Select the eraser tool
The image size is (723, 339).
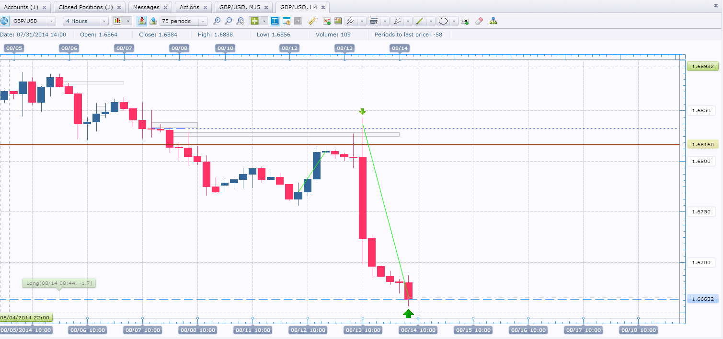point(479,21)
